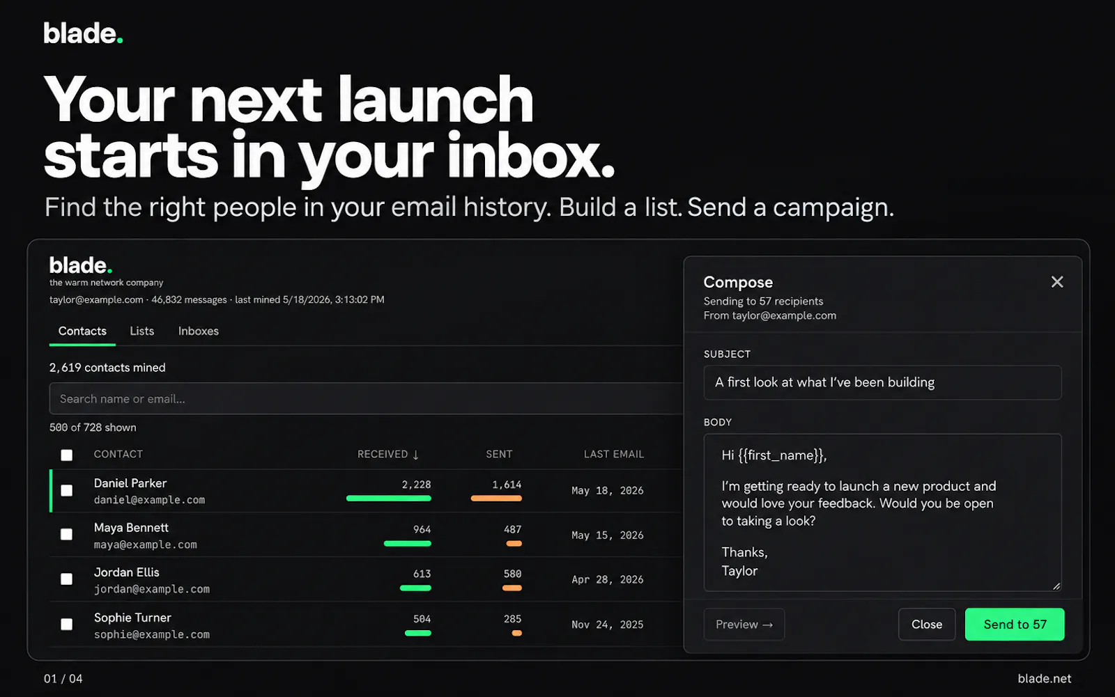Click into the Subject input field
The width and height of the screenshot is (1115, 697).
882,382
